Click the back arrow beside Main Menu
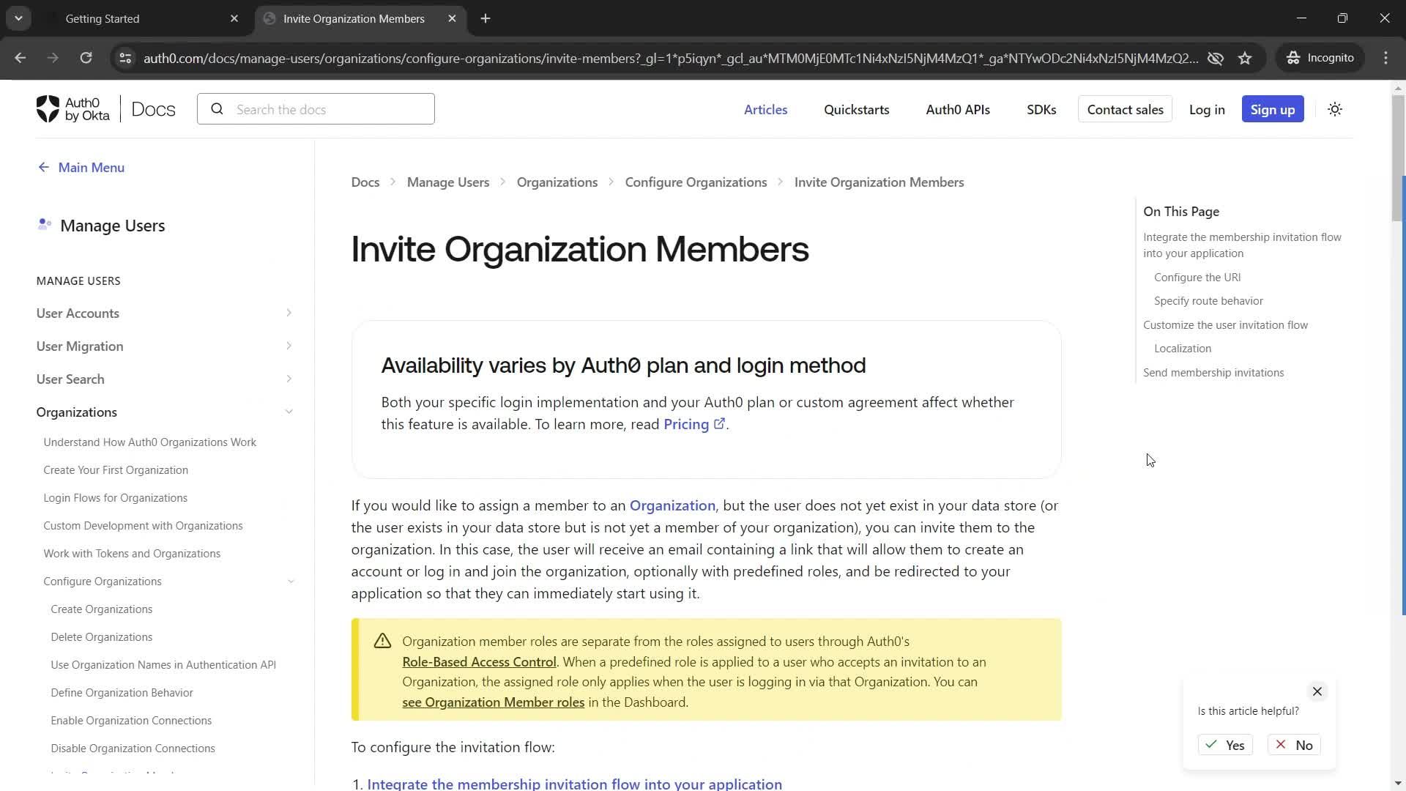This screenshot has height=791, width=1406. [44, 168]
